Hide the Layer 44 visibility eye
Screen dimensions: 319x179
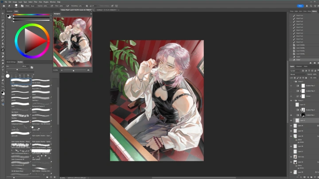291,172
